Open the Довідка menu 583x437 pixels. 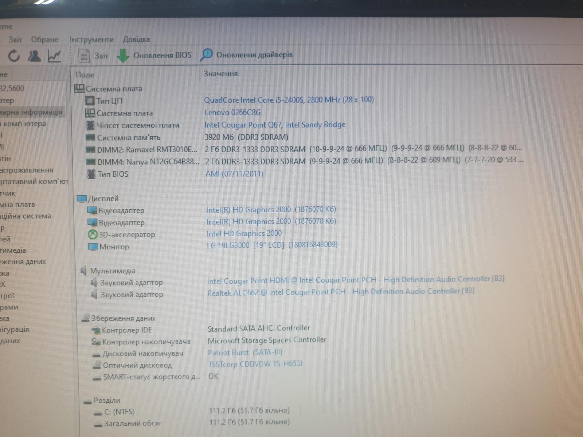pos(136,39)
